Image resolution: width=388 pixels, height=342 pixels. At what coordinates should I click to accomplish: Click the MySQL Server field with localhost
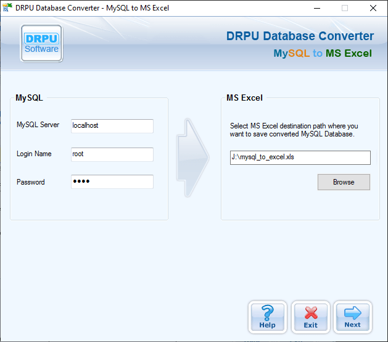112,126
